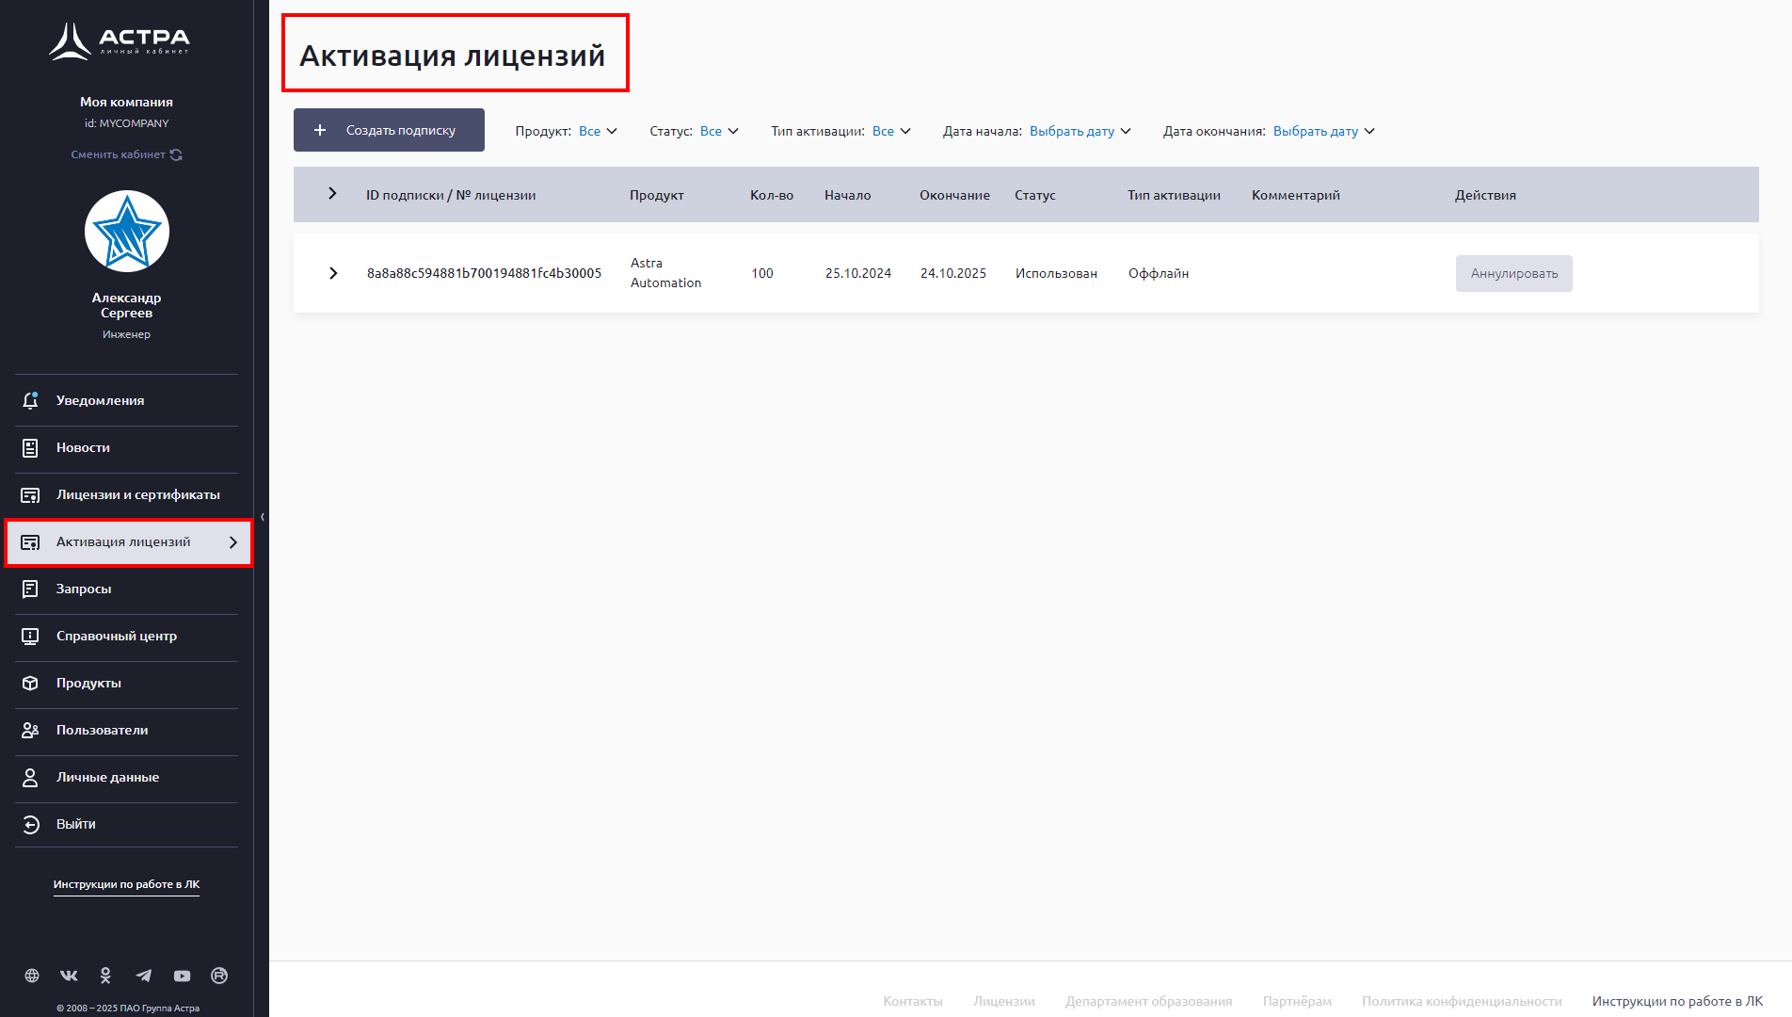Open the Тип активации filter dropdown
Image resolution: width=1792 pixels, height=1017 pixels.
891,131
